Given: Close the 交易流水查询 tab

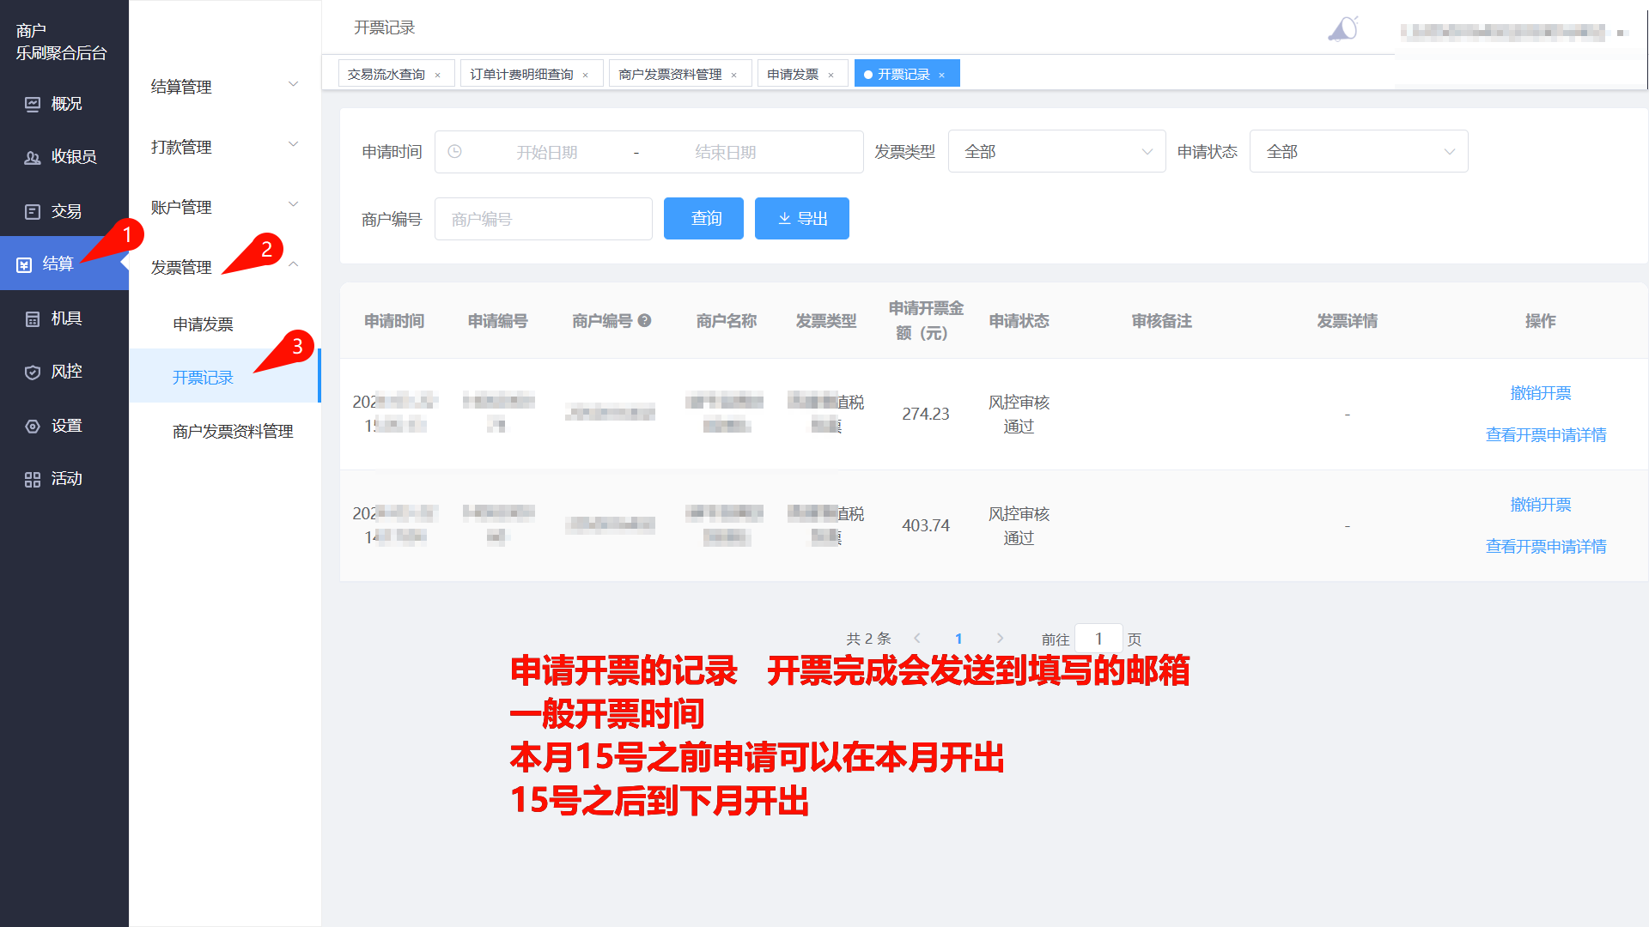Looking at the screenshot, I should click(x=438, y=76).
